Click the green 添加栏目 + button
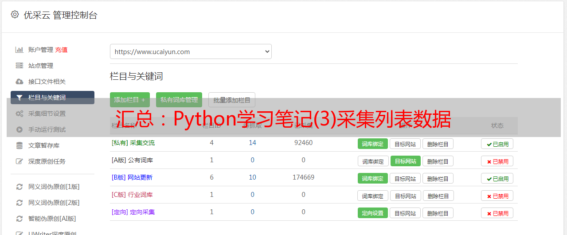This screenshot has width=567, height=235. (130, 100)
